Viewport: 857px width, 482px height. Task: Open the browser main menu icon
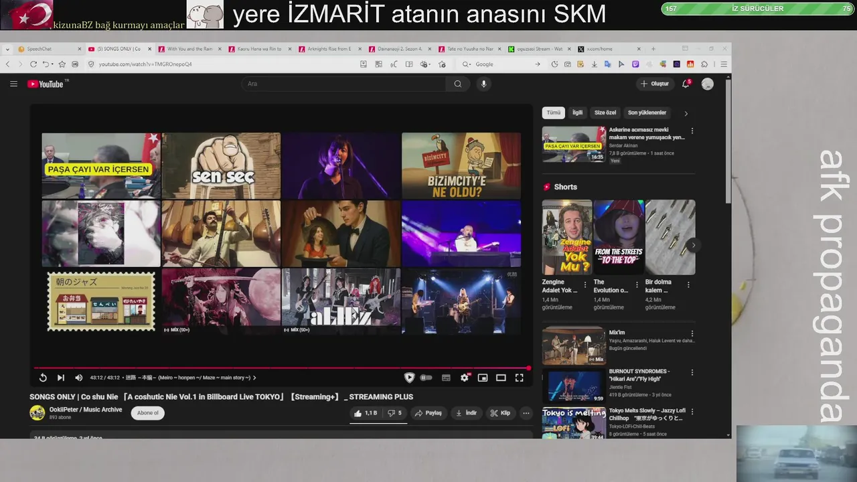click(x=724, y=64)
